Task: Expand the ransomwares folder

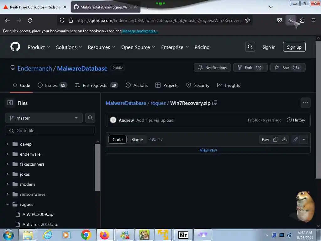Action: pos(8,194)
